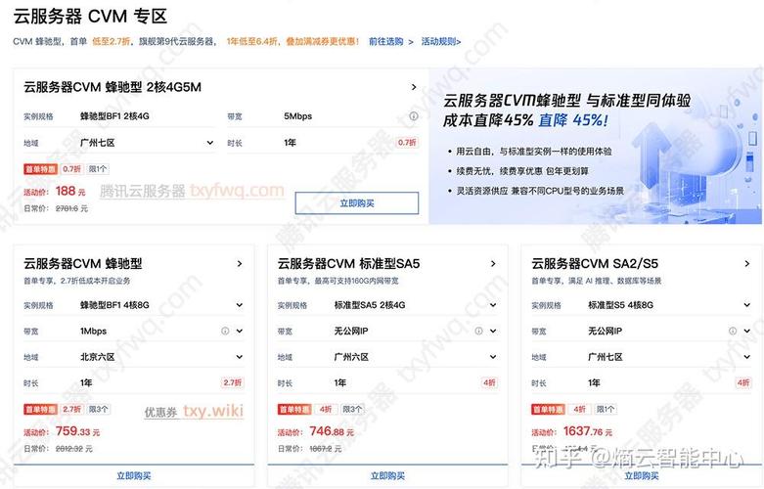Click the info icon next to 5Mbps
The height and width of the screenshot is (489, 764).
[x=413, y=116]
